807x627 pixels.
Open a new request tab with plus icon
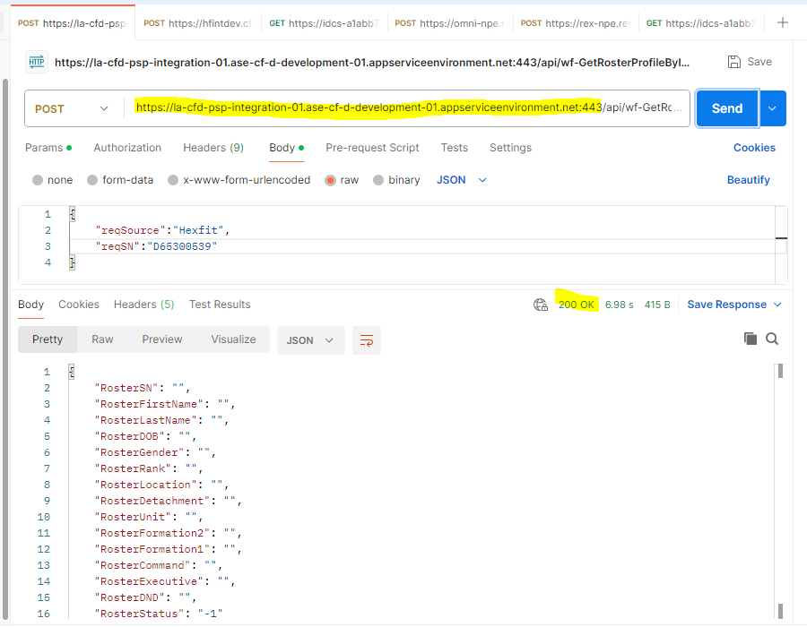[785, 22]
